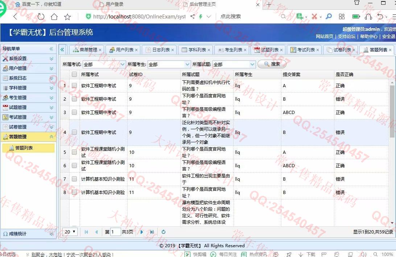Switch to browser tab 用户登录
The image size is (396, 257).
tap(115, 4)
